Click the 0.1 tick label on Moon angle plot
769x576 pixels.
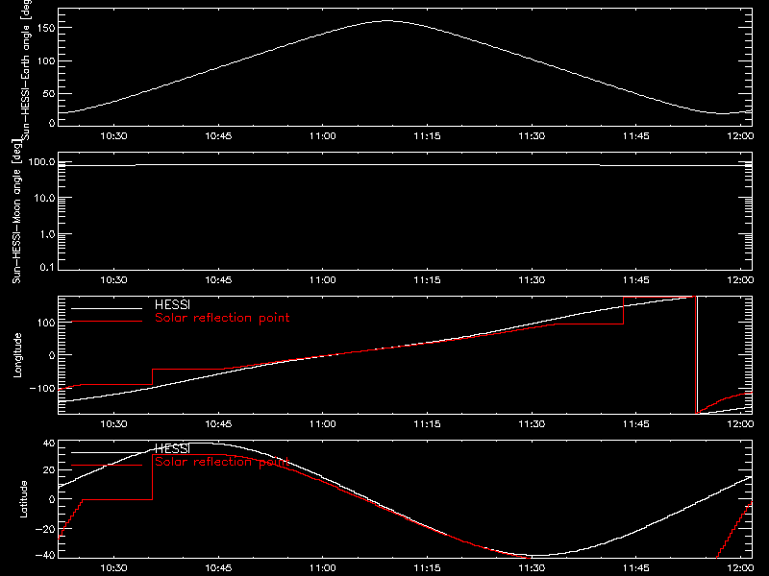click(47, 267)
